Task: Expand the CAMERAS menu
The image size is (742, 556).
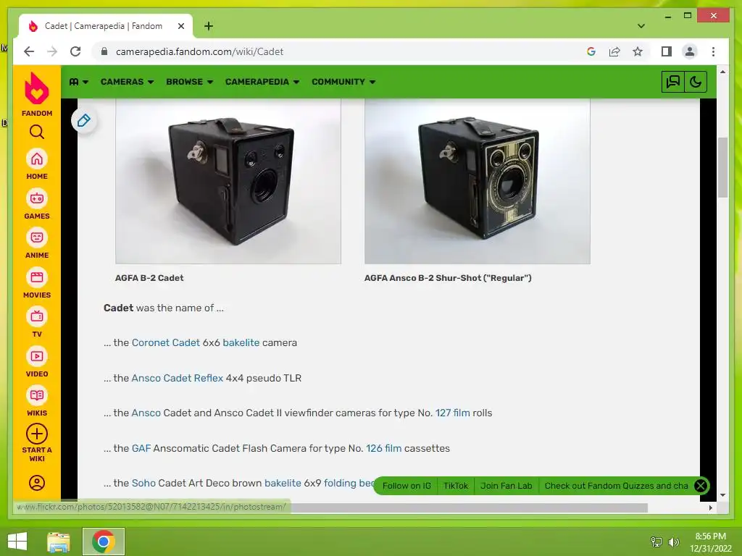Action: (127, 82)
